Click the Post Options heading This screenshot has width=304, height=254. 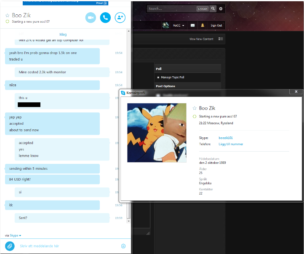click(x=165, y=86)
